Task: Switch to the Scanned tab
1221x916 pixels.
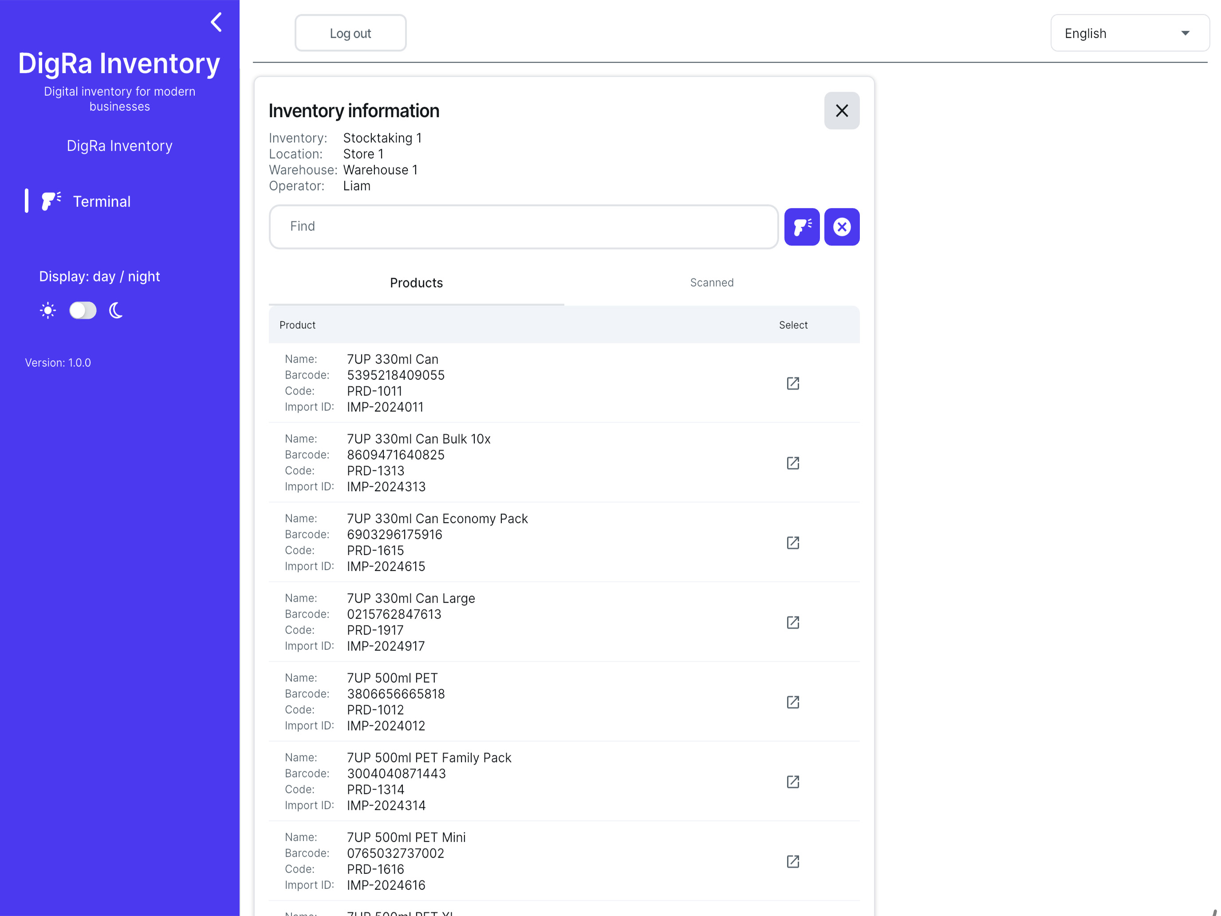Action: click(x=712, y=283)
